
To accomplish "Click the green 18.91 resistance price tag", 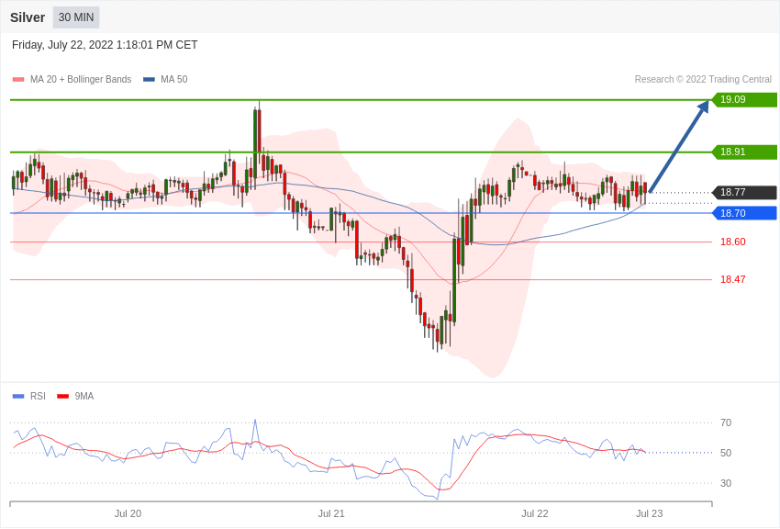I will click(744, 152).
